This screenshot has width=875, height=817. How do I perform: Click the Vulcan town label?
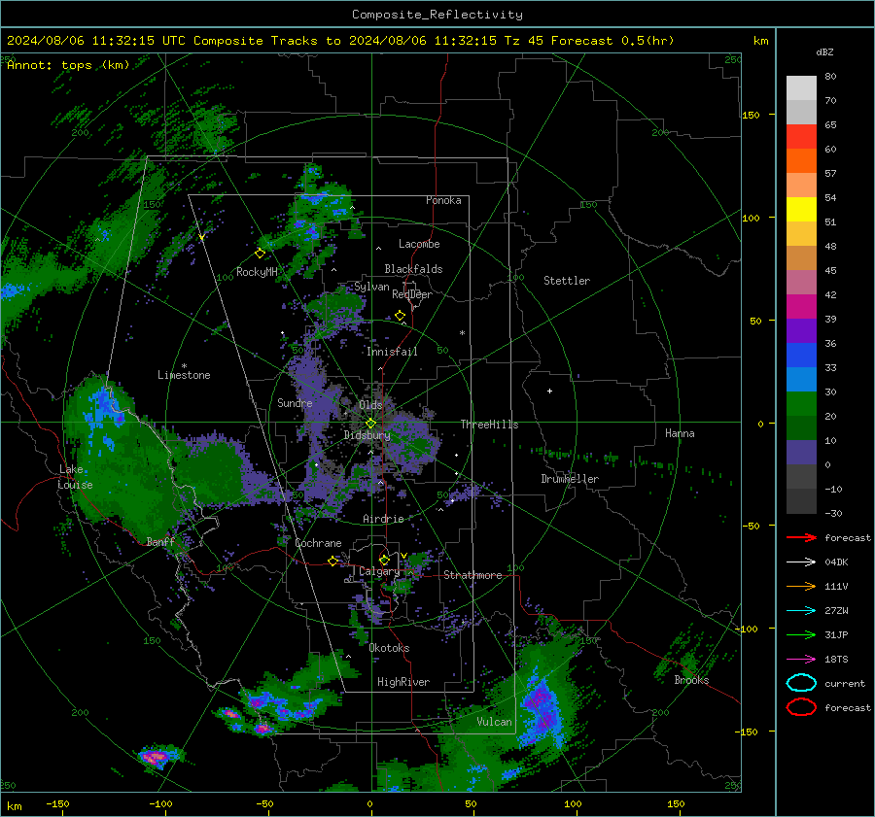click(x=494, y=722)
